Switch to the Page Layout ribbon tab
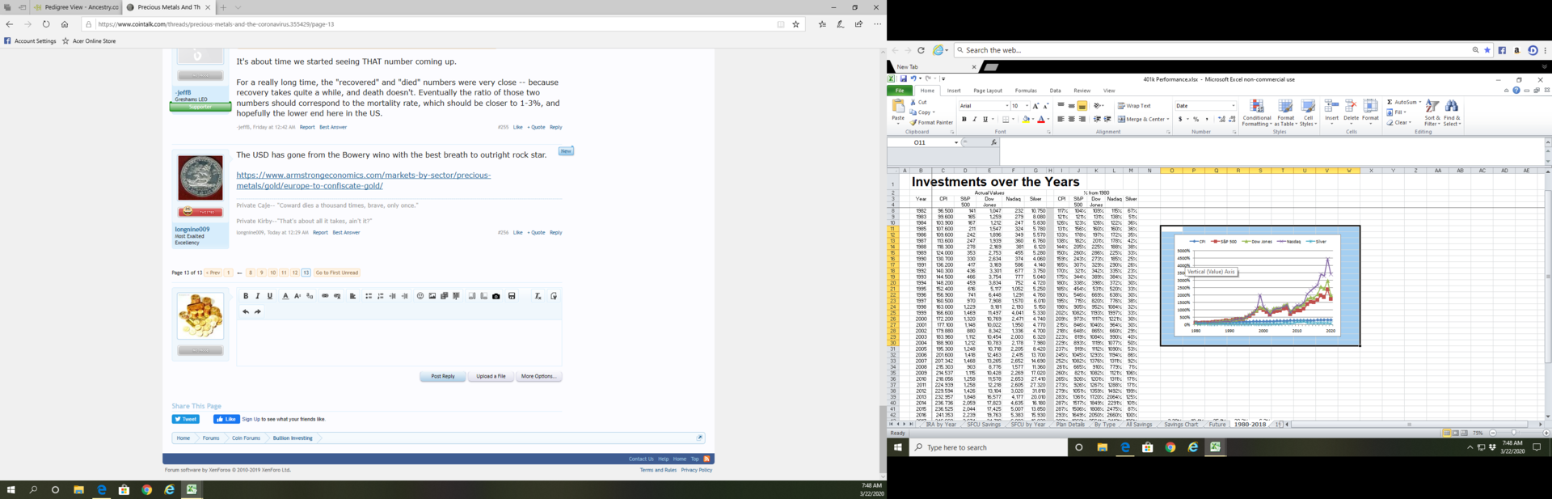The height and width of the screenshot is (499, 1552). click(987, 91)
